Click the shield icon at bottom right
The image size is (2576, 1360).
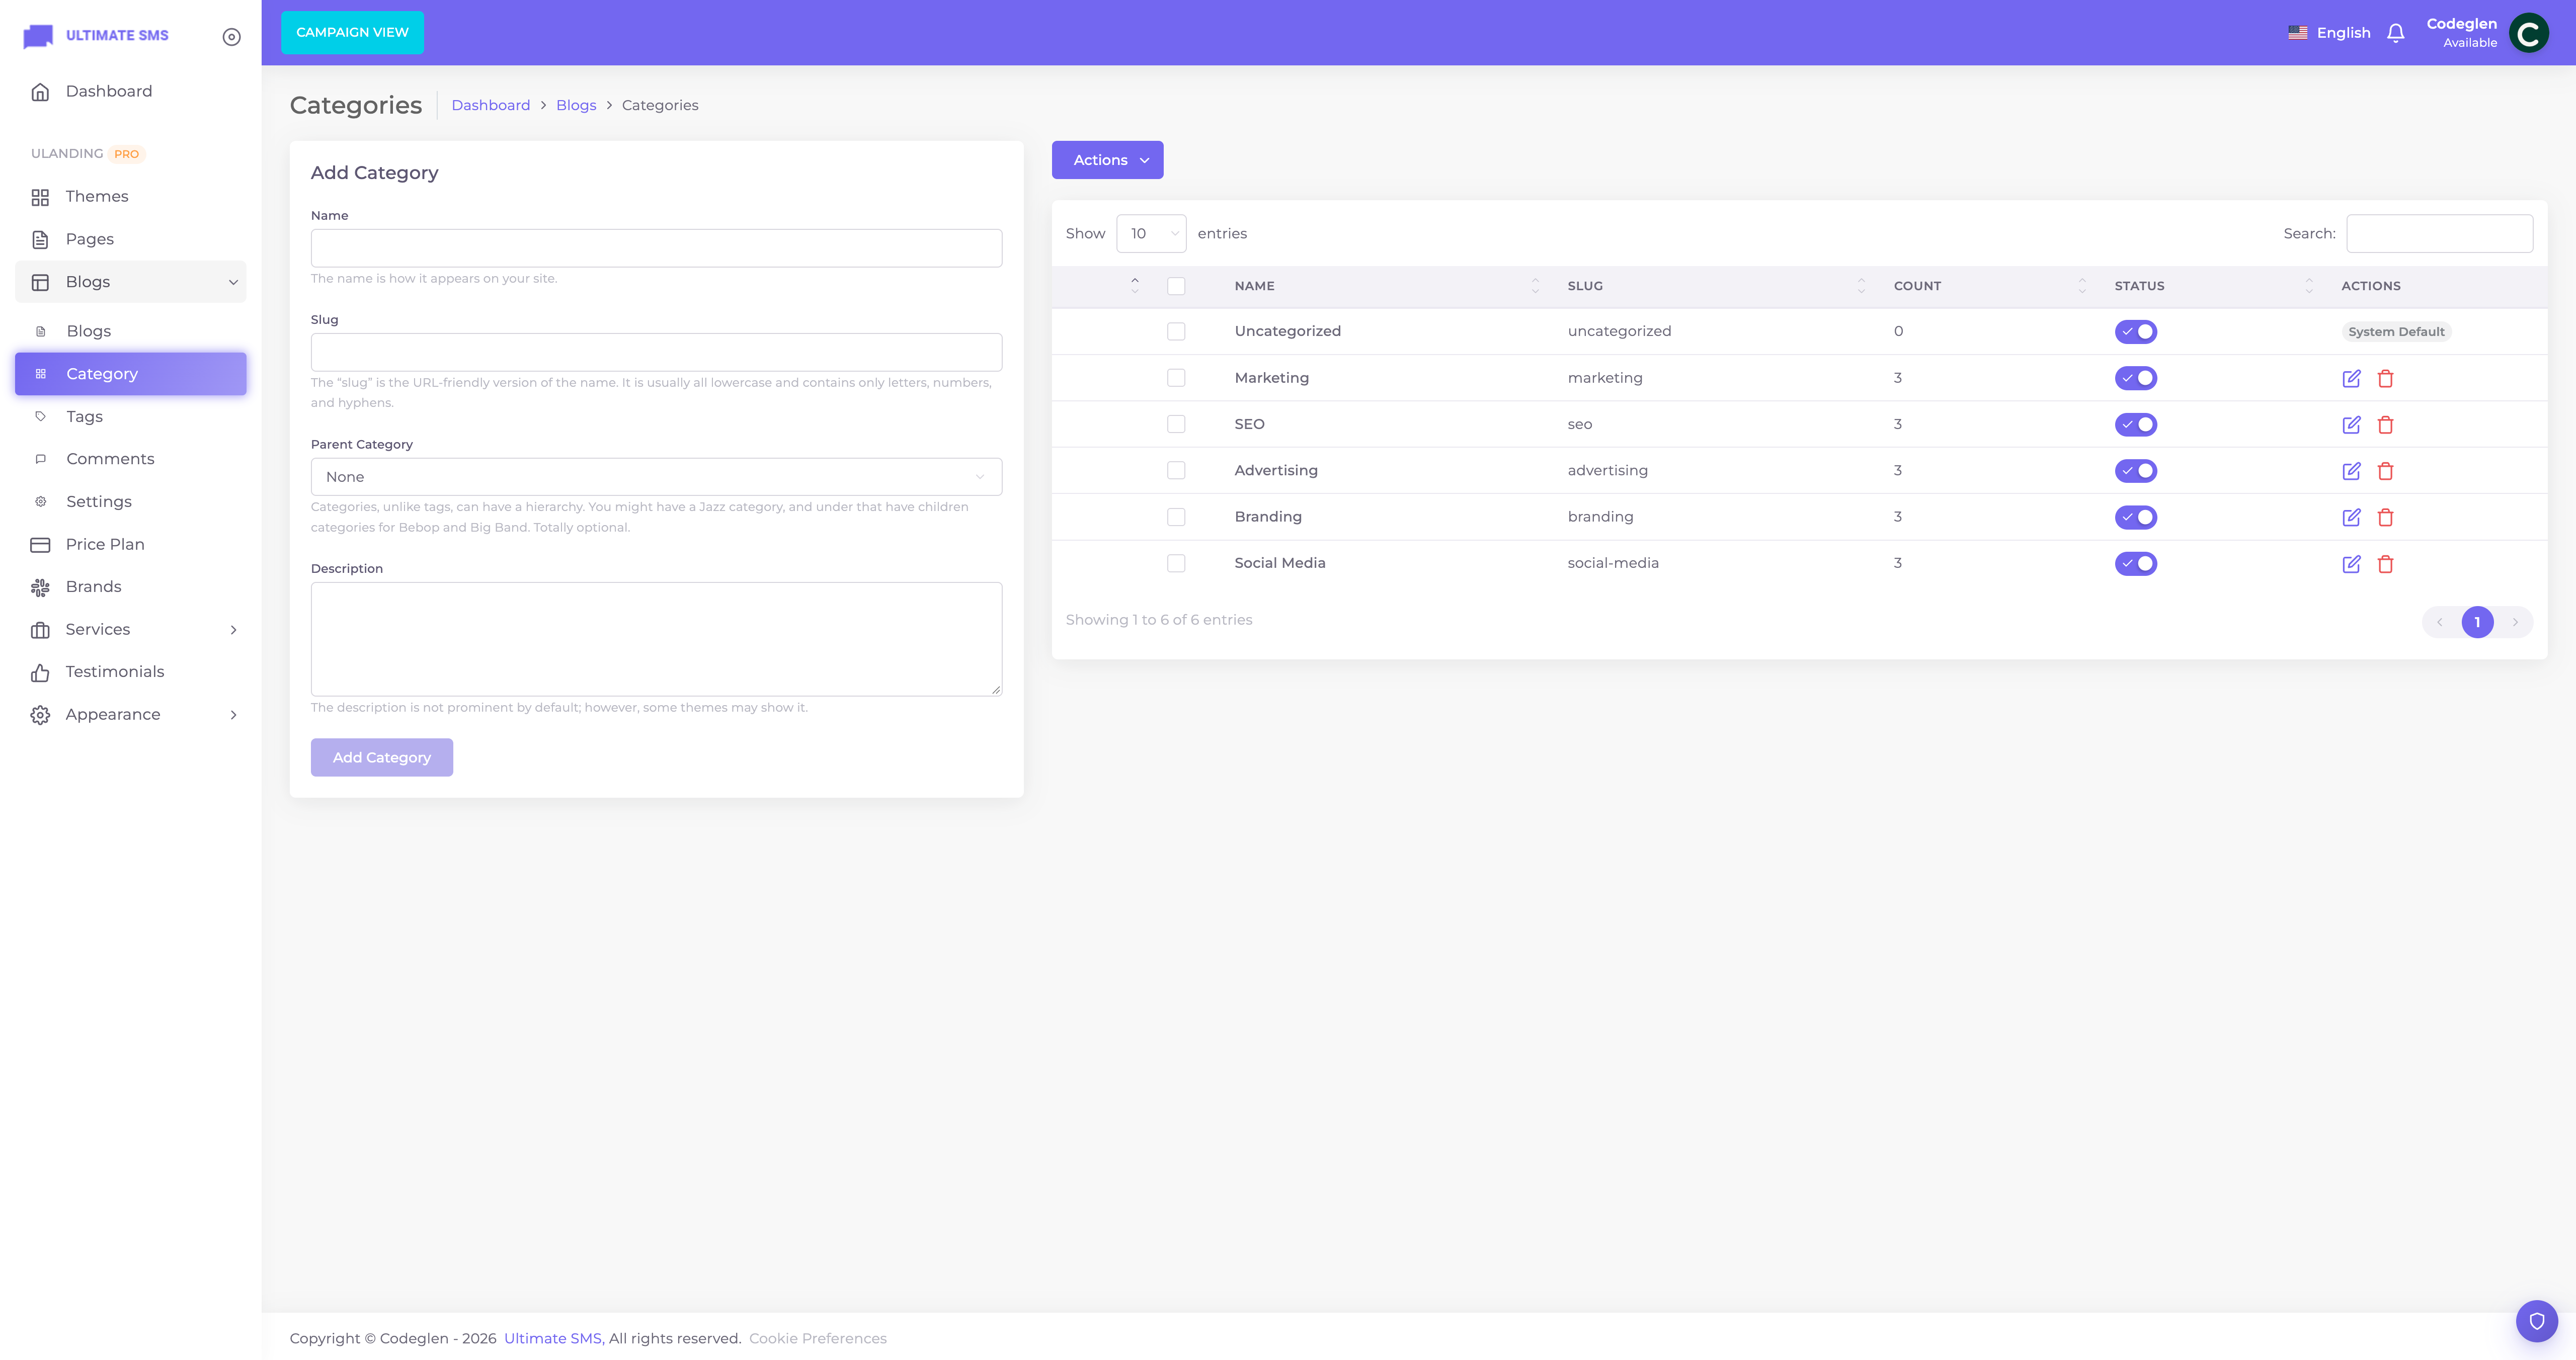[x=2536, y=1321]
